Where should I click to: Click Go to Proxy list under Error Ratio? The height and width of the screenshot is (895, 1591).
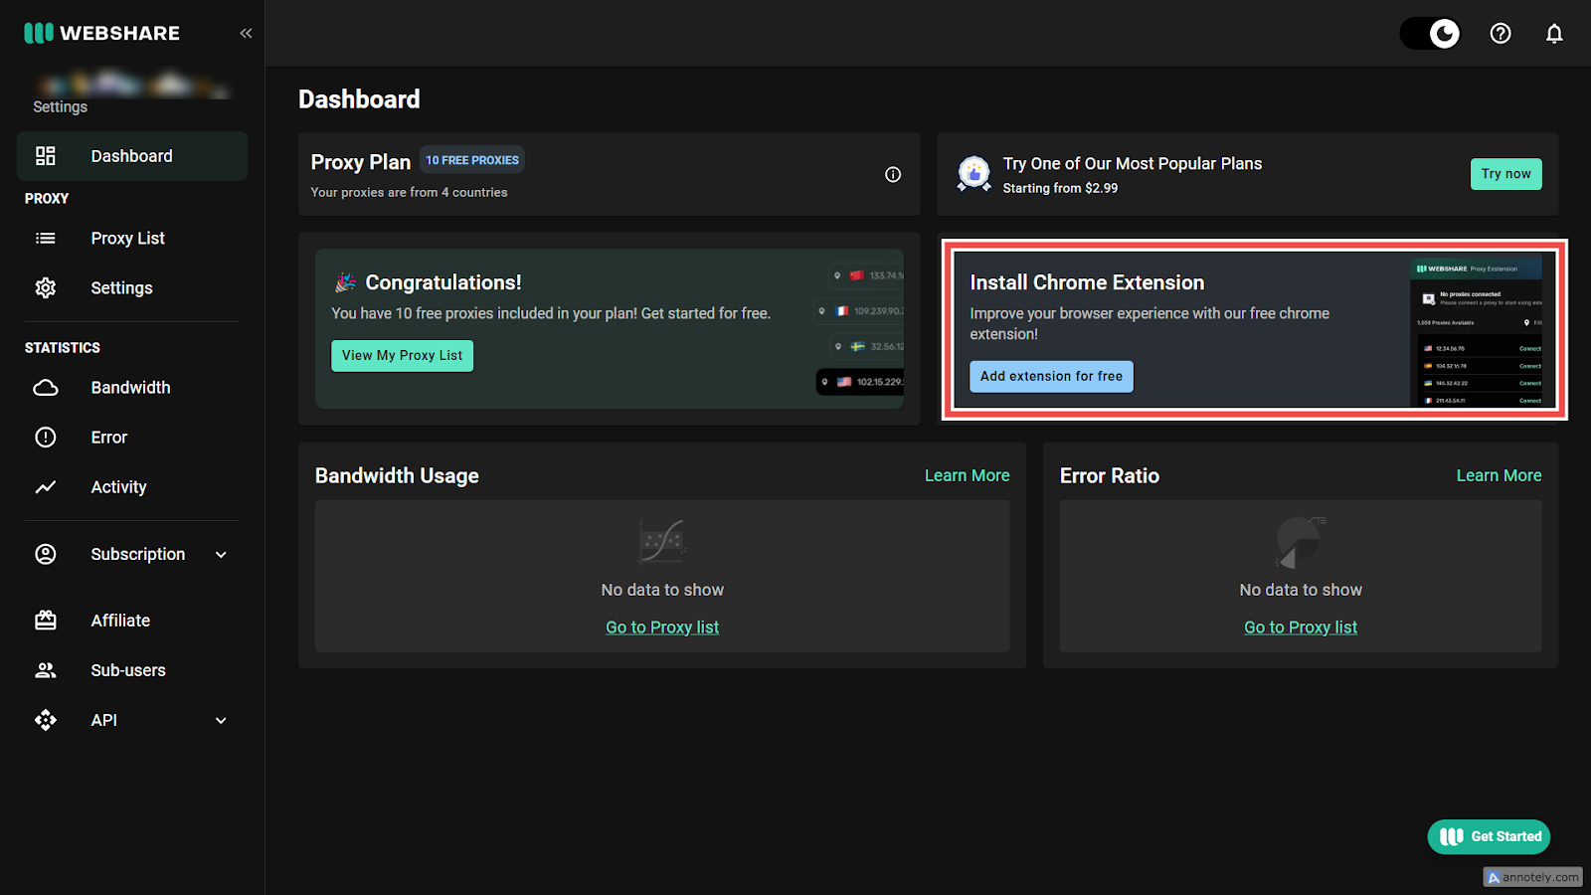click(1301, 627)
